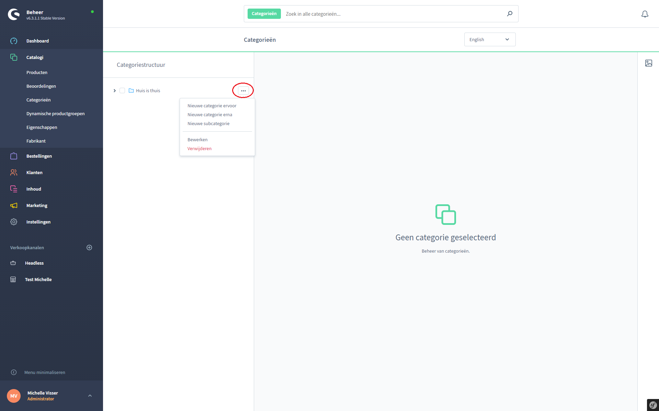This screenshot has width=659, height=411.
Task: Click the three-dots context menu button
Action: click(243, 90)
